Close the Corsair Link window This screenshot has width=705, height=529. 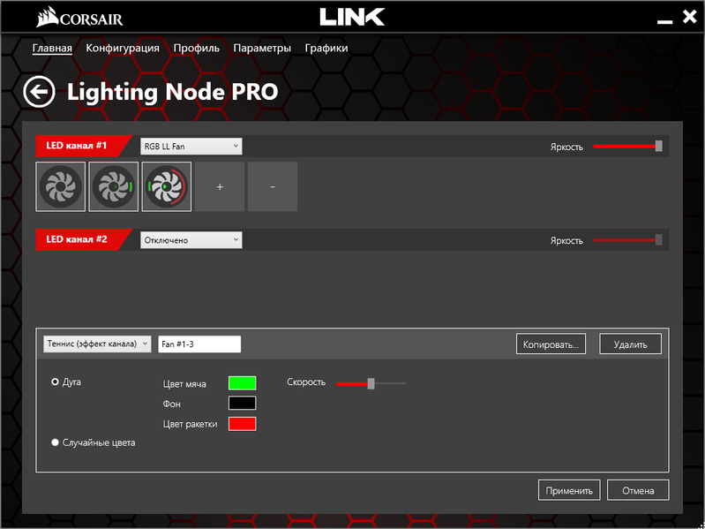[689, 18]
